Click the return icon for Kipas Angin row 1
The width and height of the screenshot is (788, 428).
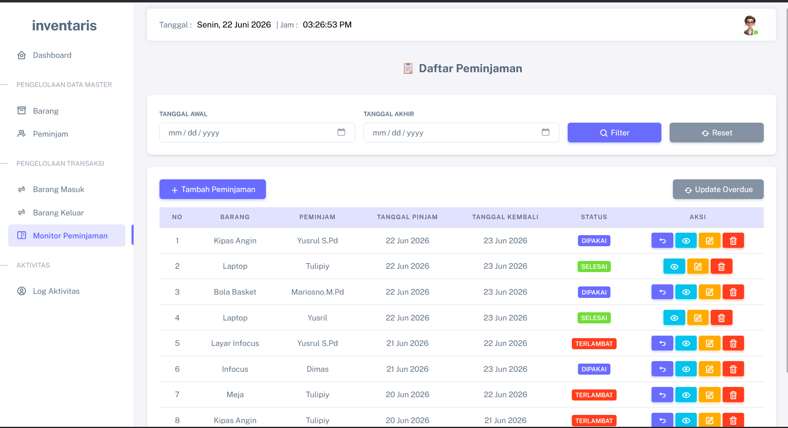pos(662,240)
